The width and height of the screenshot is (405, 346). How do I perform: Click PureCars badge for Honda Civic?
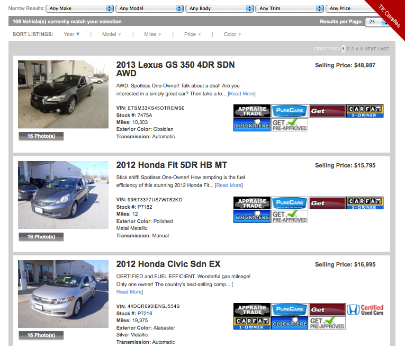(289, 309)
